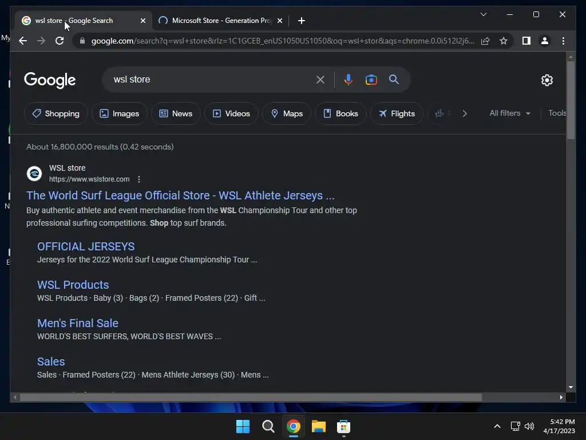Viewport: 586px width, 440px height.
Task: Filter results by Videos
Action: coord(231,113)
